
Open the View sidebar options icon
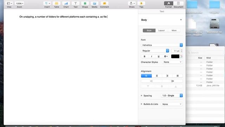pos(9,3)
